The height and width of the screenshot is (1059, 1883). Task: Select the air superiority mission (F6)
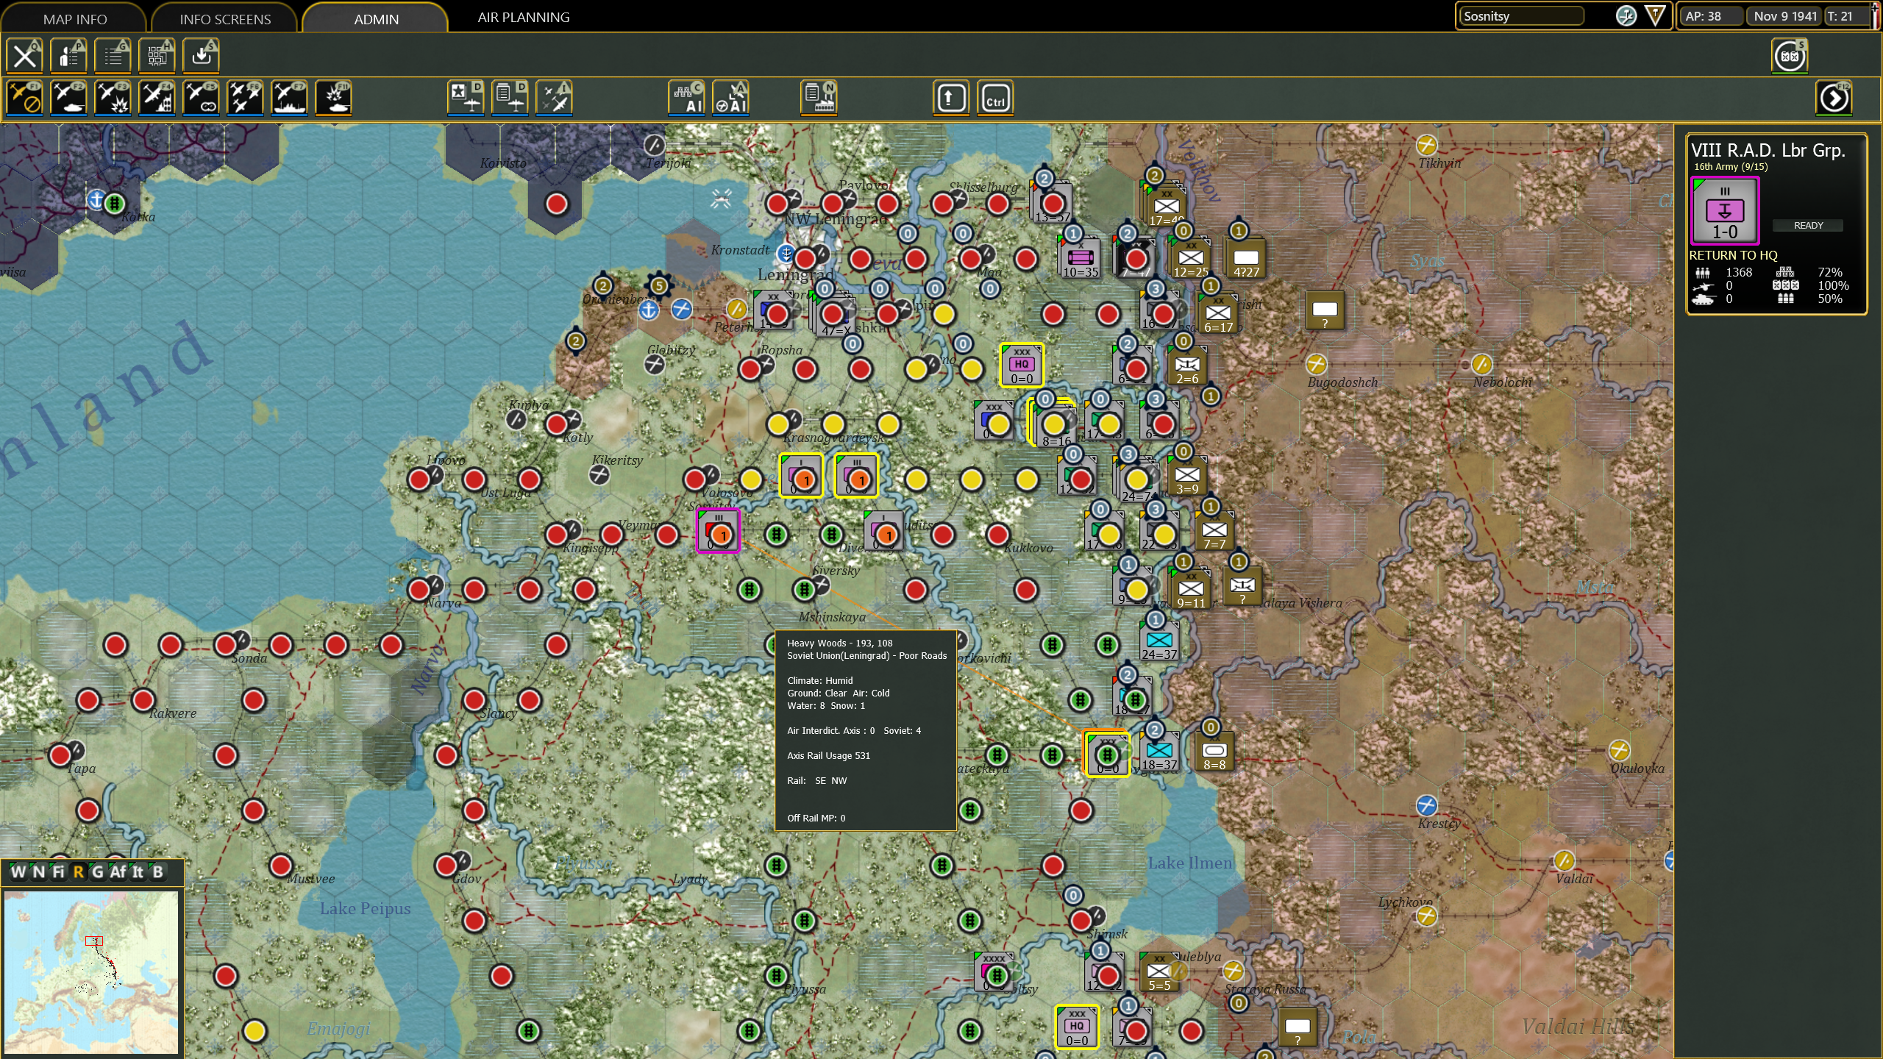tap(245, 98)
